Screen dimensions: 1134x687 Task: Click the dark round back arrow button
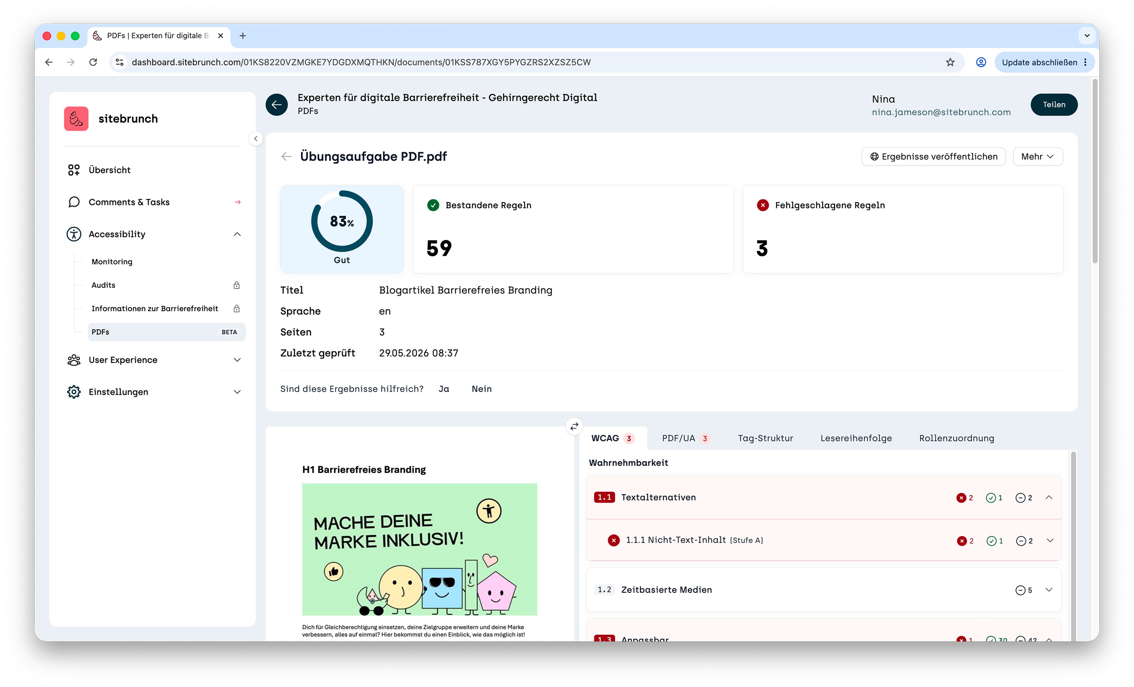coord(276,105)
